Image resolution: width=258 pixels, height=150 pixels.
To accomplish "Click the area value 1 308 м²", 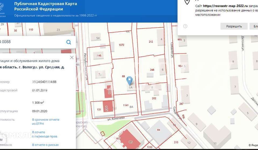I will click(38, 103).
